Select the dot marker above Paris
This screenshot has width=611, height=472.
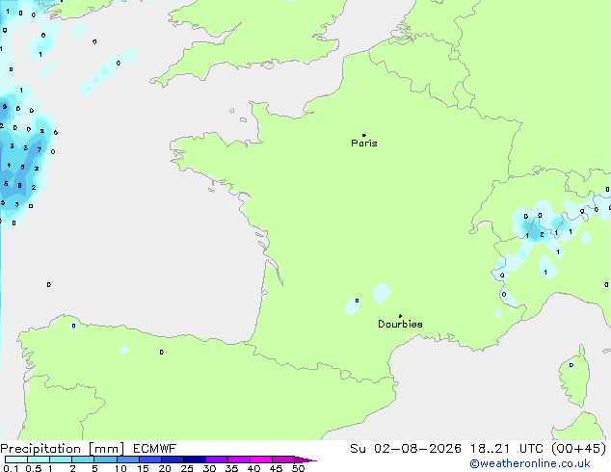click(364, 135)
